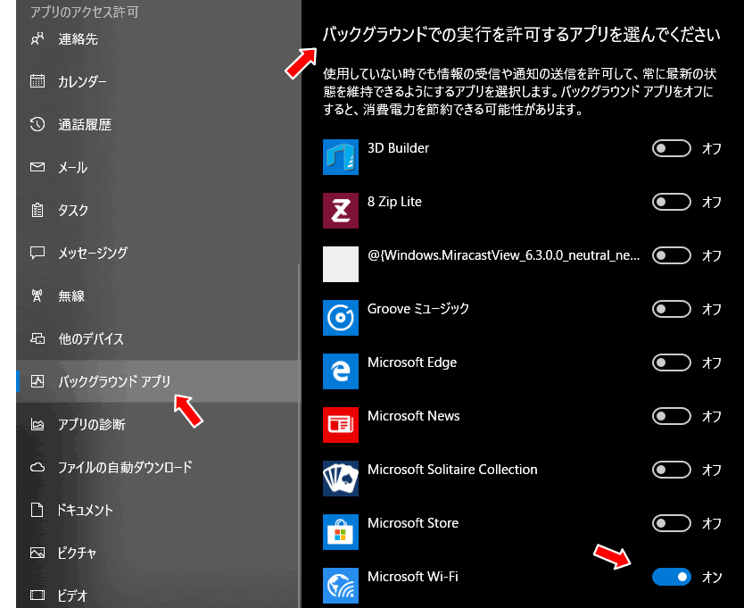Screen dimensions: 744x608
Task: Go to ファイルの自動ダウンロード page
Action: (159, 467)
